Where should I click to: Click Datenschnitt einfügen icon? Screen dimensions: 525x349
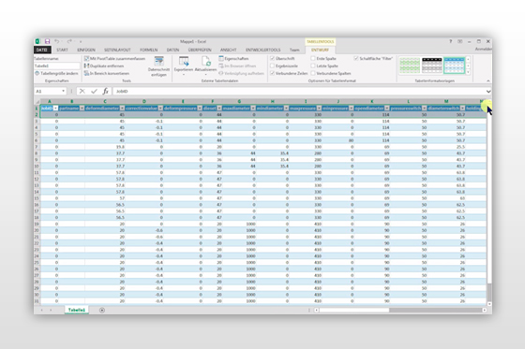(158, 62)
